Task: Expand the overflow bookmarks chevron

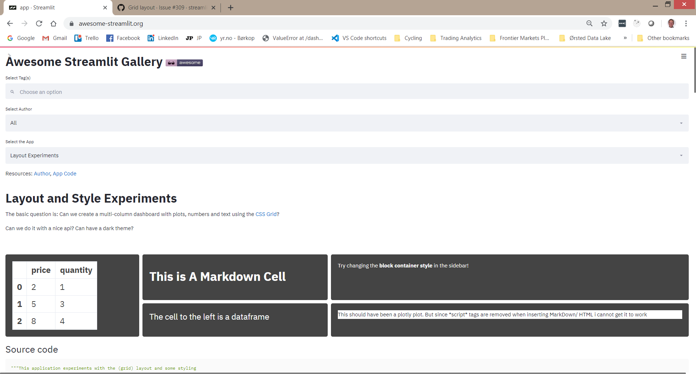Action: pyautogui.click(x=625, y=38)
